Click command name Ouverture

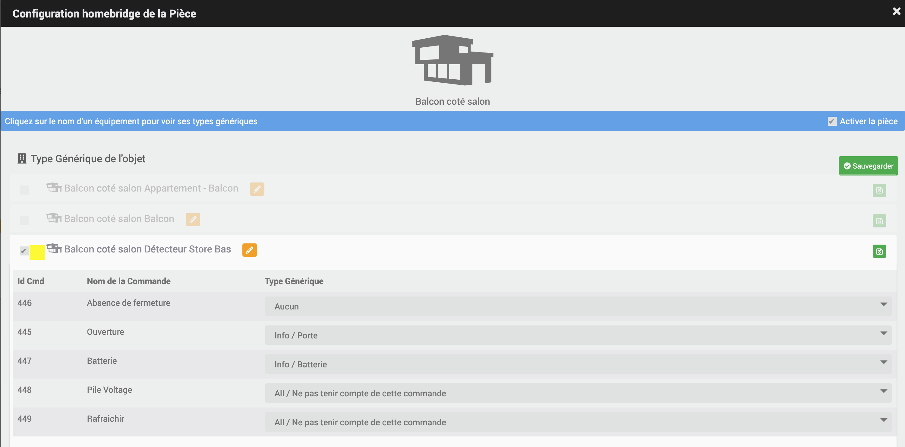pos(106,332)
